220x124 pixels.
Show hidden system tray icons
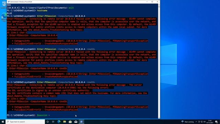(x=196, y=122)
